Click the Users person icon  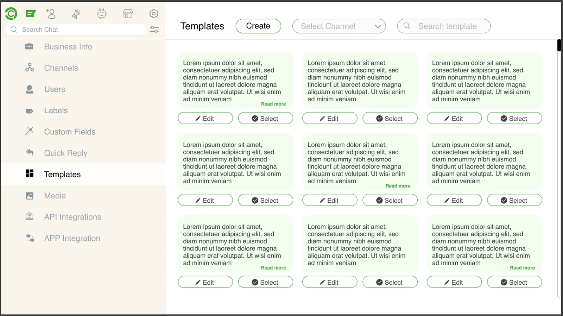30,89
